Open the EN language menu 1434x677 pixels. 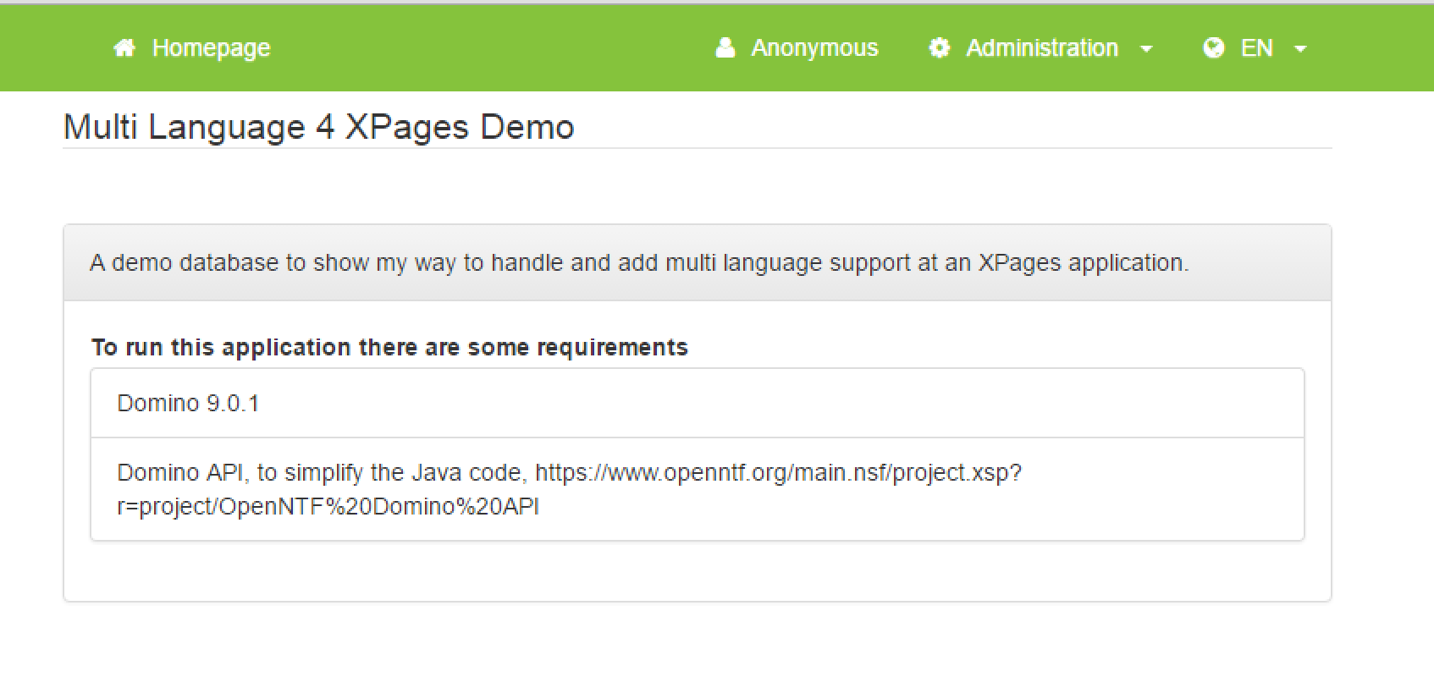click(1256, 48)
